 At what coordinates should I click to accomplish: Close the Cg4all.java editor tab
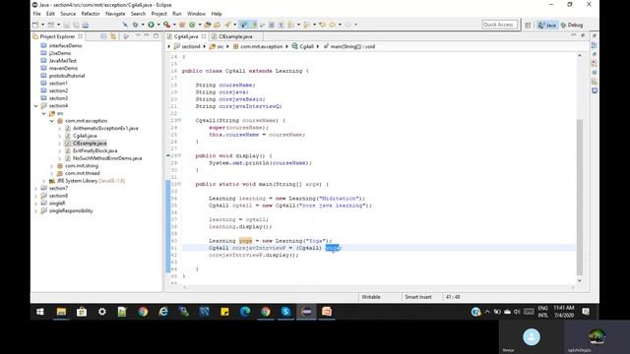[x=204, y=36]
